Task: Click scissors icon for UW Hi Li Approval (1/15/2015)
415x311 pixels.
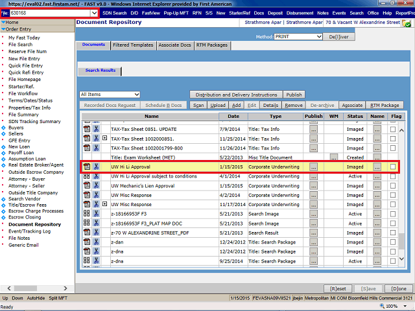Action: (96, 167)
